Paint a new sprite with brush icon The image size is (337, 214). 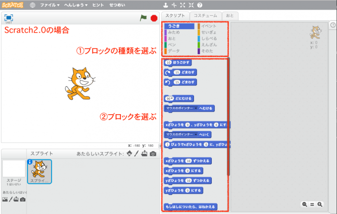click(136, 154)
